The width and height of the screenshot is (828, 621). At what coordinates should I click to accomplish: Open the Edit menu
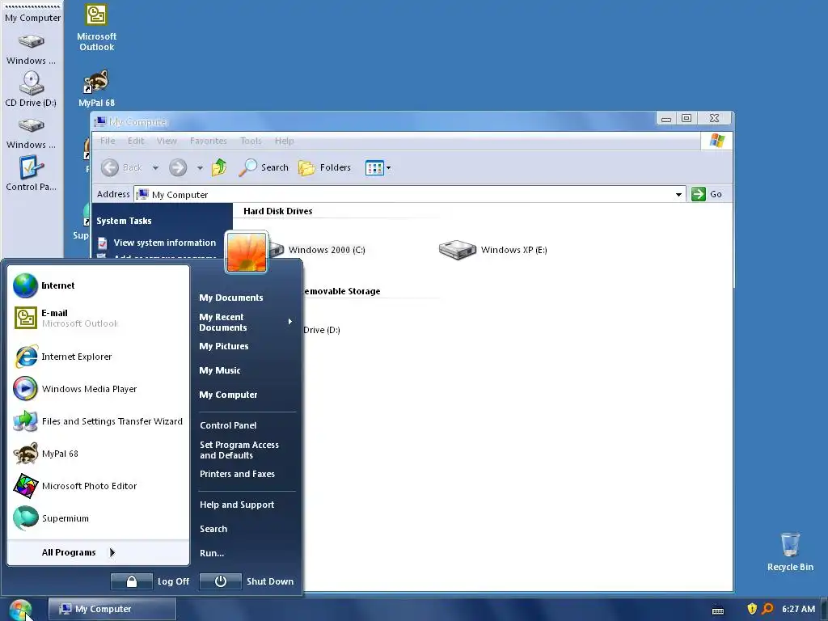(x=136, y=141)
